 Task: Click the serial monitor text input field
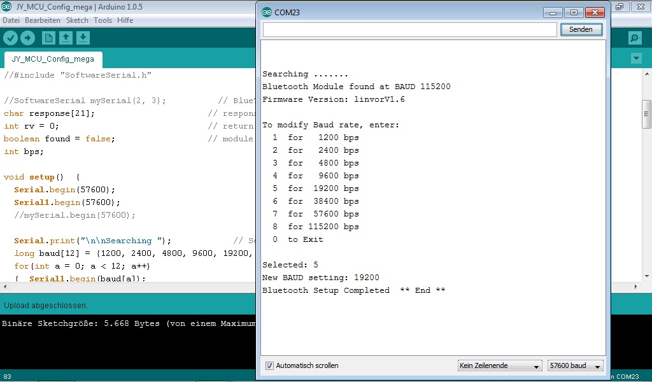[x=409, y=29]
